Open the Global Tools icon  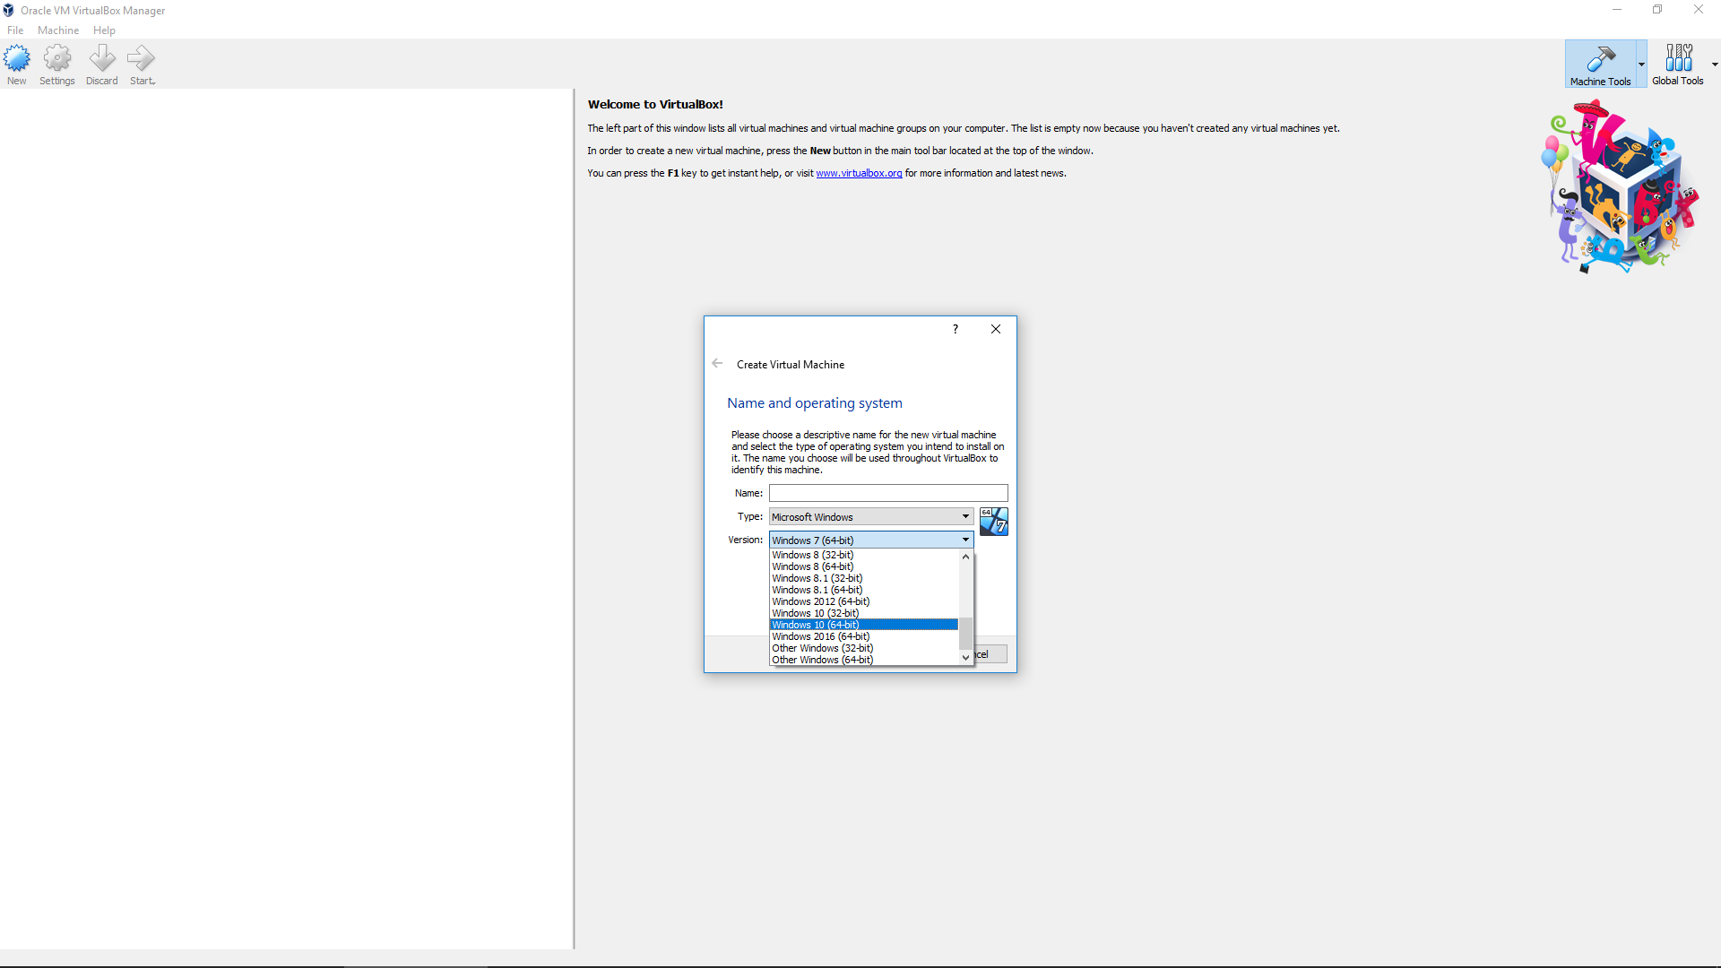(1678, 59)
